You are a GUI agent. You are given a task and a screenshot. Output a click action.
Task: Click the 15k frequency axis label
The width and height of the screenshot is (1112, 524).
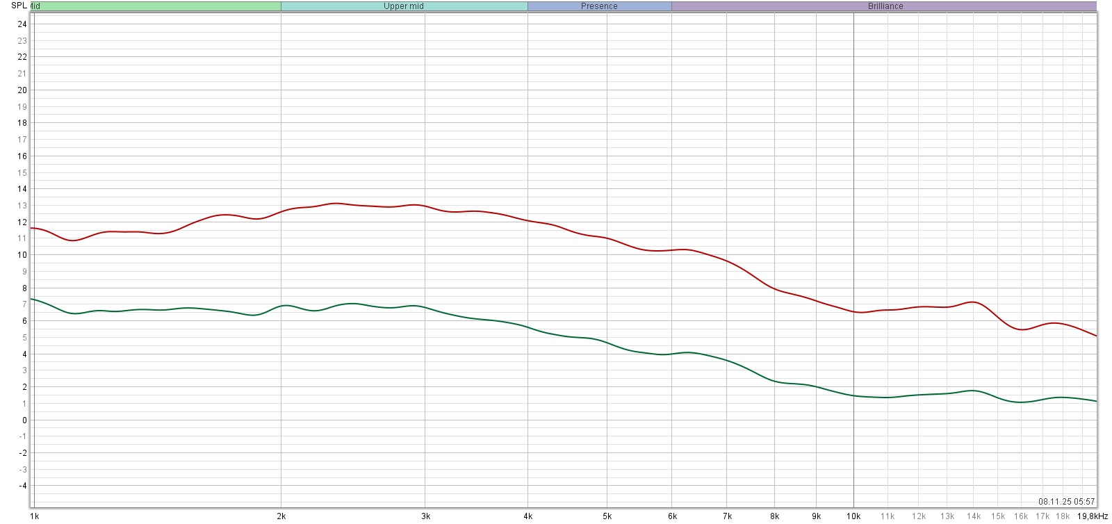(998, 516)
